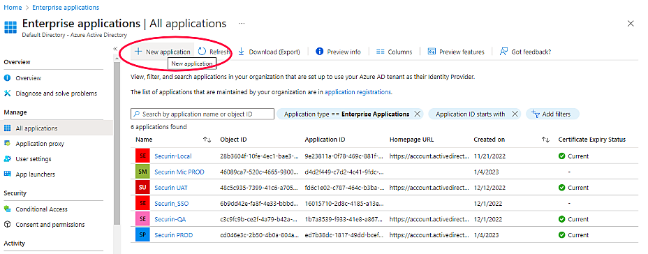The image size is (648, 254).
Task: Open Securin-Local application
Action: pyautogui.click(x=172, y=156)
